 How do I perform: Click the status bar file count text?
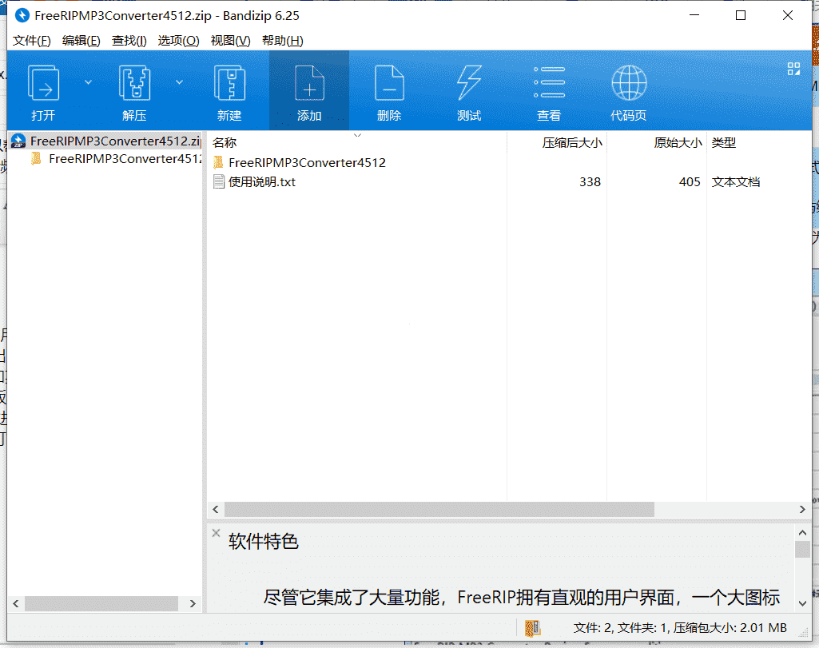click(x=680, y=628)
